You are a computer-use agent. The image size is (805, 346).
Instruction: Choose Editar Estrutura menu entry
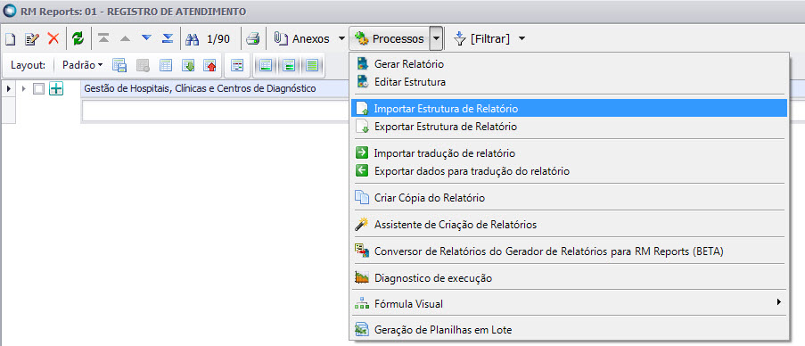568,82
